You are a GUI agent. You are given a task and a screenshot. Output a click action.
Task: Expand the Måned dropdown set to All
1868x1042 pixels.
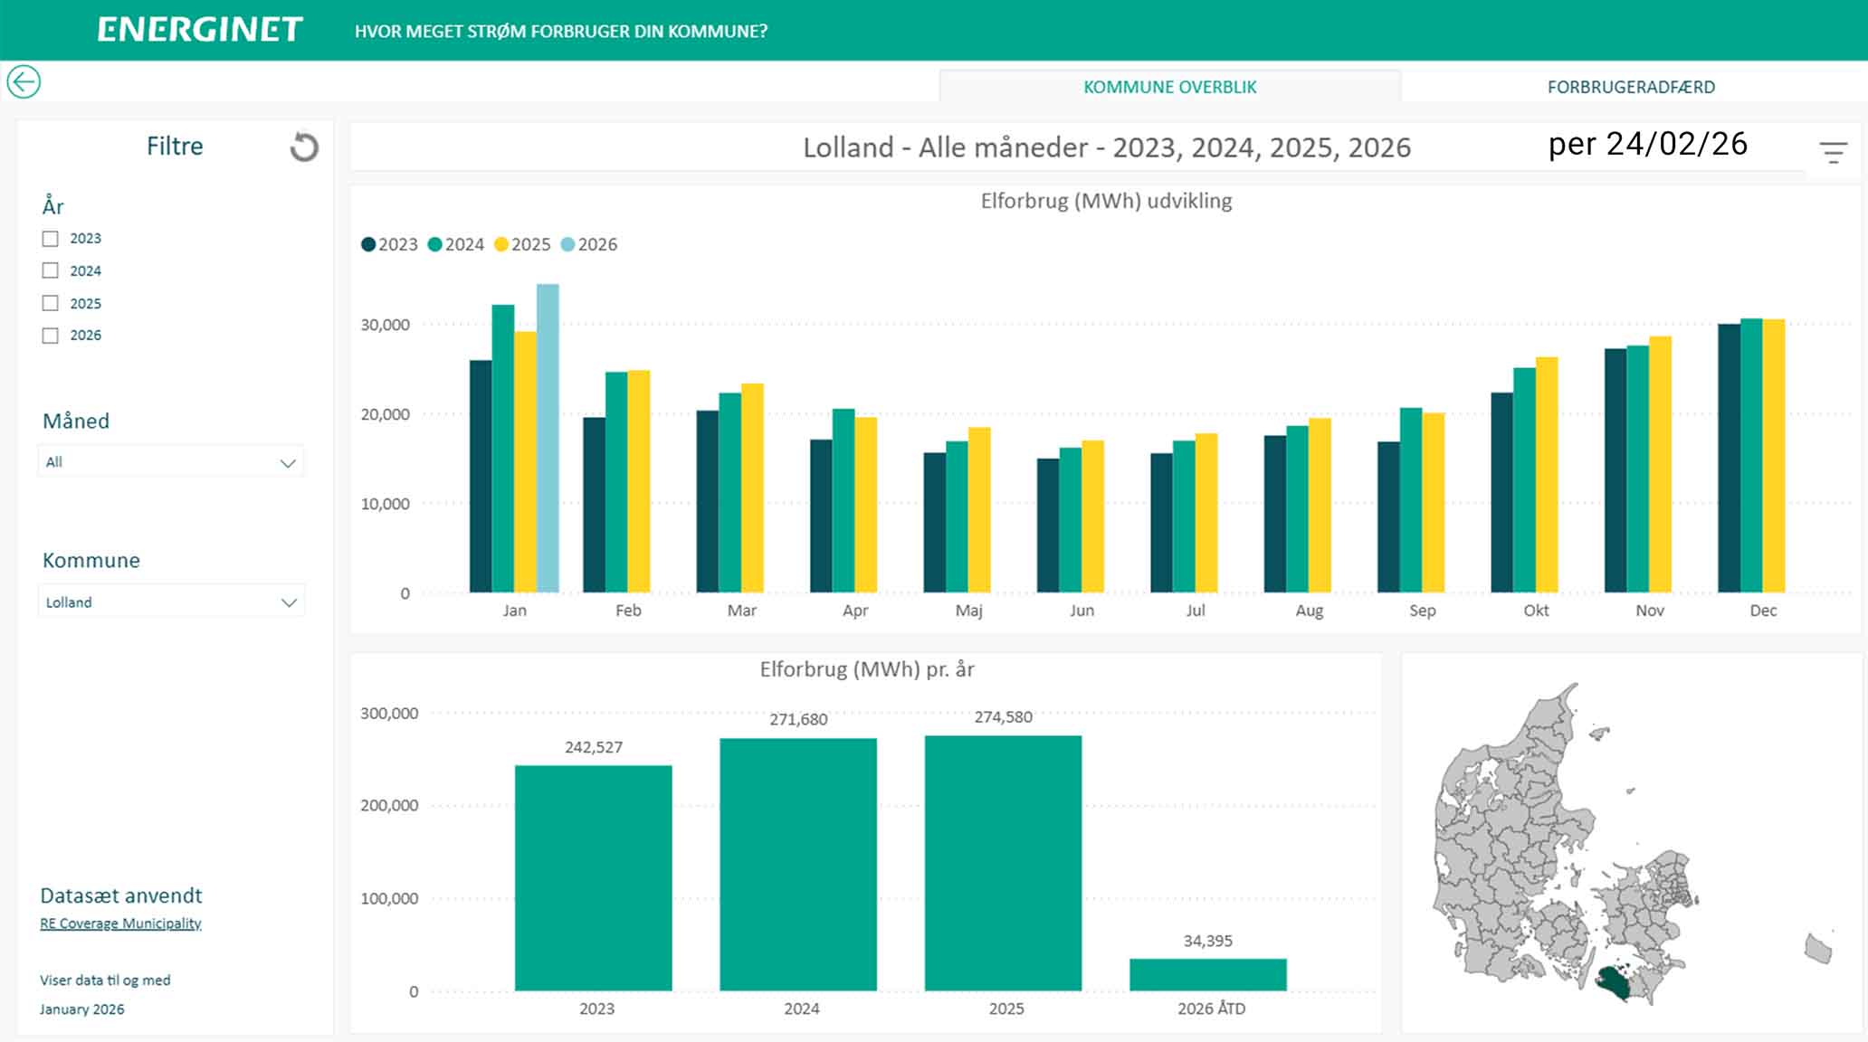(170, 462)
